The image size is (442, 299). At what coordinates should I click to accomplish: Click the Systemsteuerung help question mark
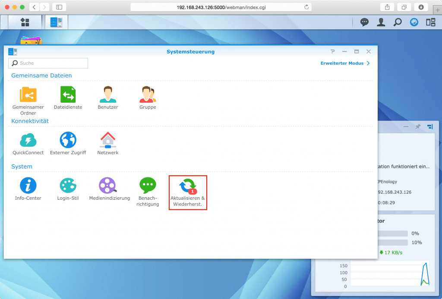coord(333,52)
